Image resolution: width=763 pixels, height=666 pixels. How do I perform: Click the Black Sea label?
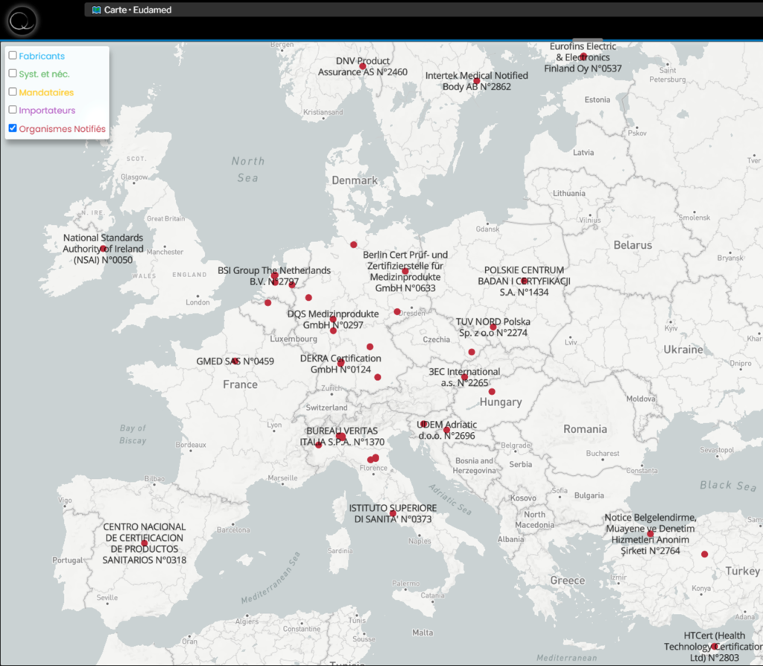[728, 486]
